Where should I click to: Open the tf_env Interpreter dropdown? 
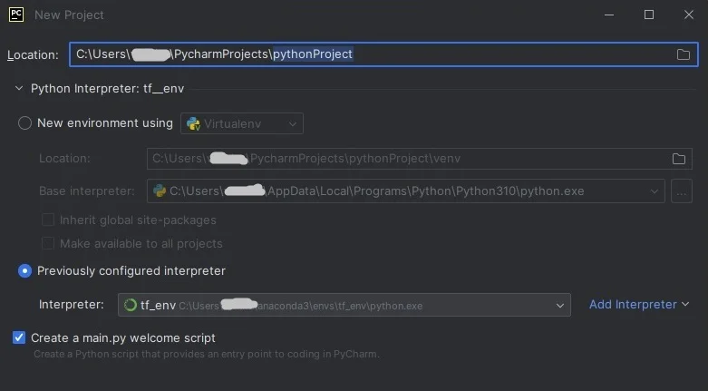(560, 306)
